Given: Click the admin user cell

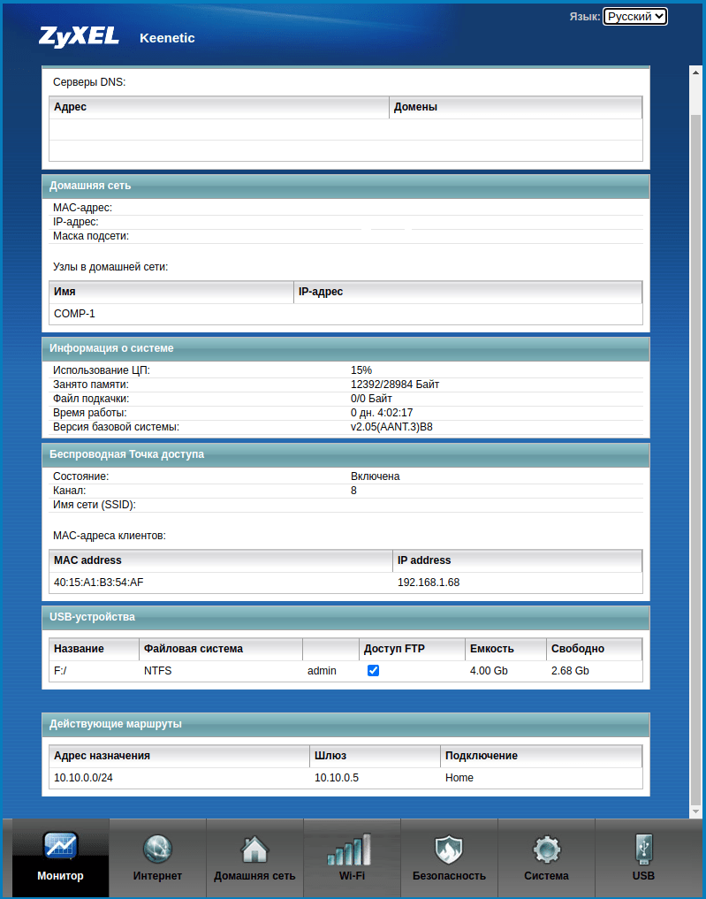Looking at the screenshot, I should click(x=322, y=671).
